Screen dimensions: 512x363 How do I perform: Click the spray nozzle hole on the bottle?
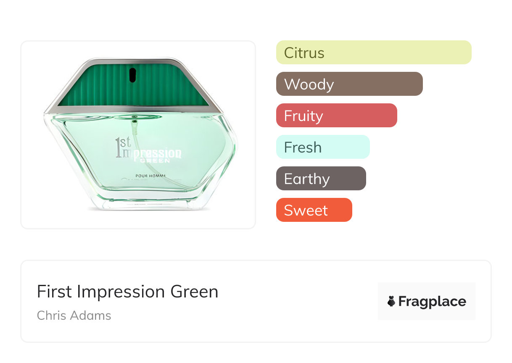(132, 75)
